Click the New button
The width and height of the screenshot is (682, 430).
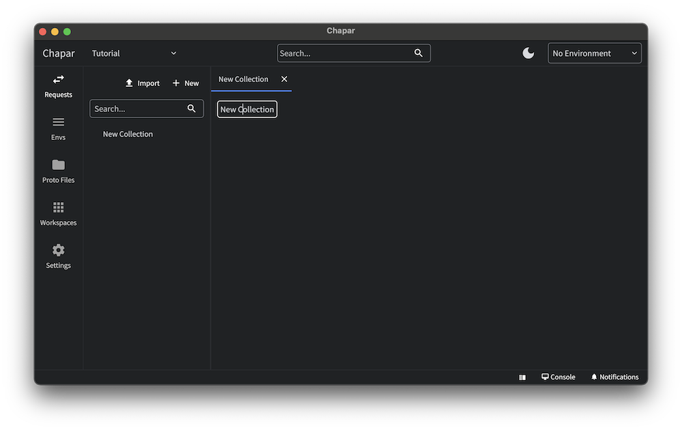click(x=186, y=83)
